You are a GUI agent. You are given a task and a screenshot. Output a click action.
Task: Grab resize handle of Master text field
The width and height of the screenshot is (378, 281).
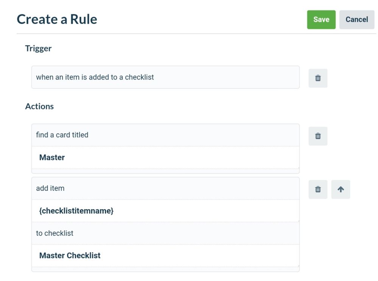point(298,168)
